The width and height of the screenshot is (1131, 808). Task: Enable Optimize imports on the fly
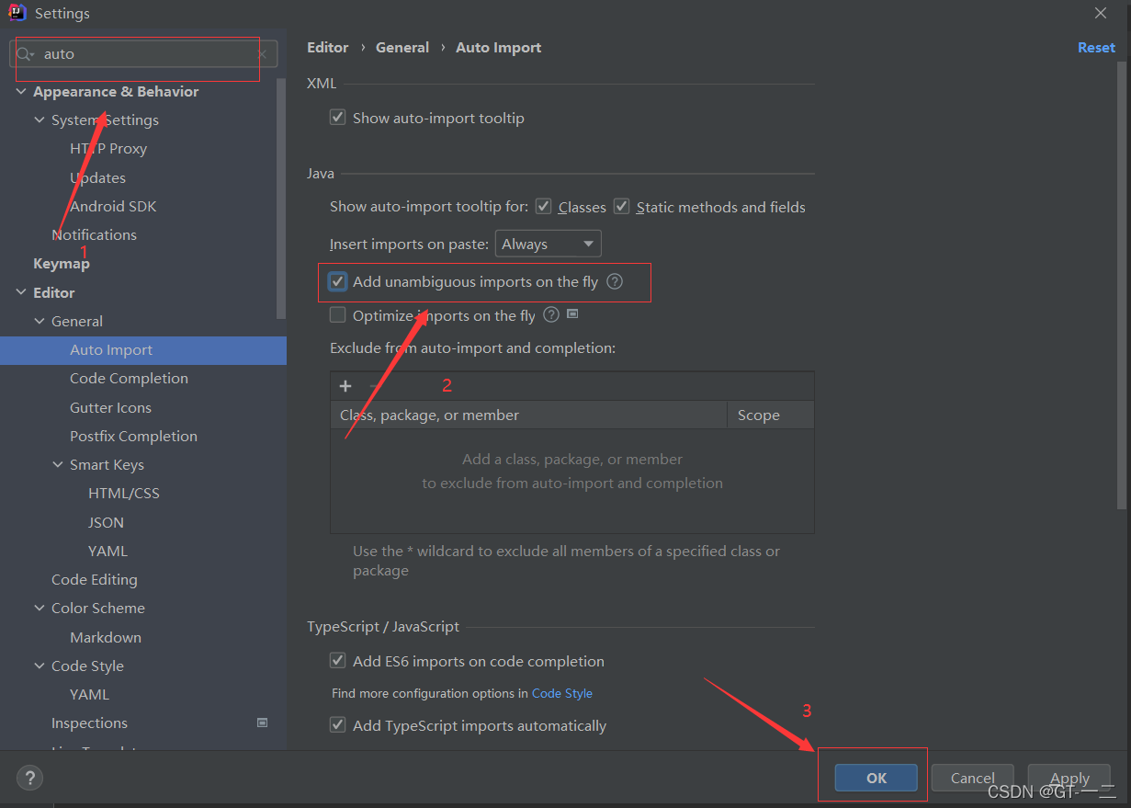337,315
